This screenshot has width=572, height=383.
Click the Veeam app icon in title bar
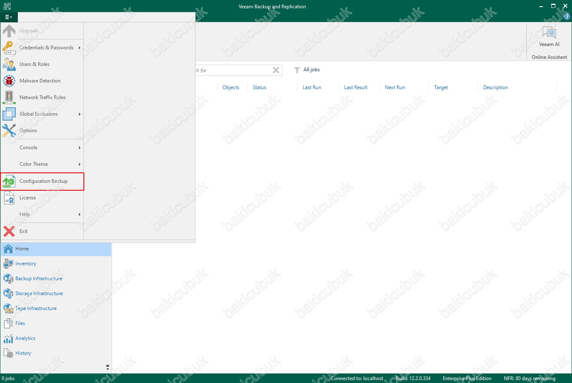(x=7, y=6)
